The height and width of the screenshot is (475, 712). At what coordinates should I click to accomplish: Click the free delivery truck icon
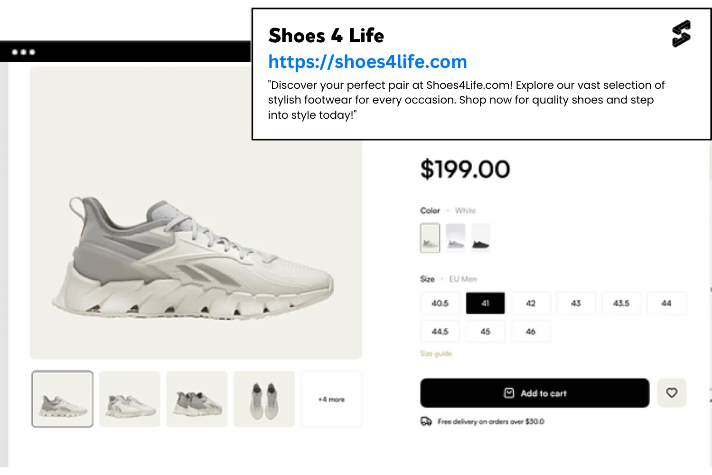tap(426, 421)
